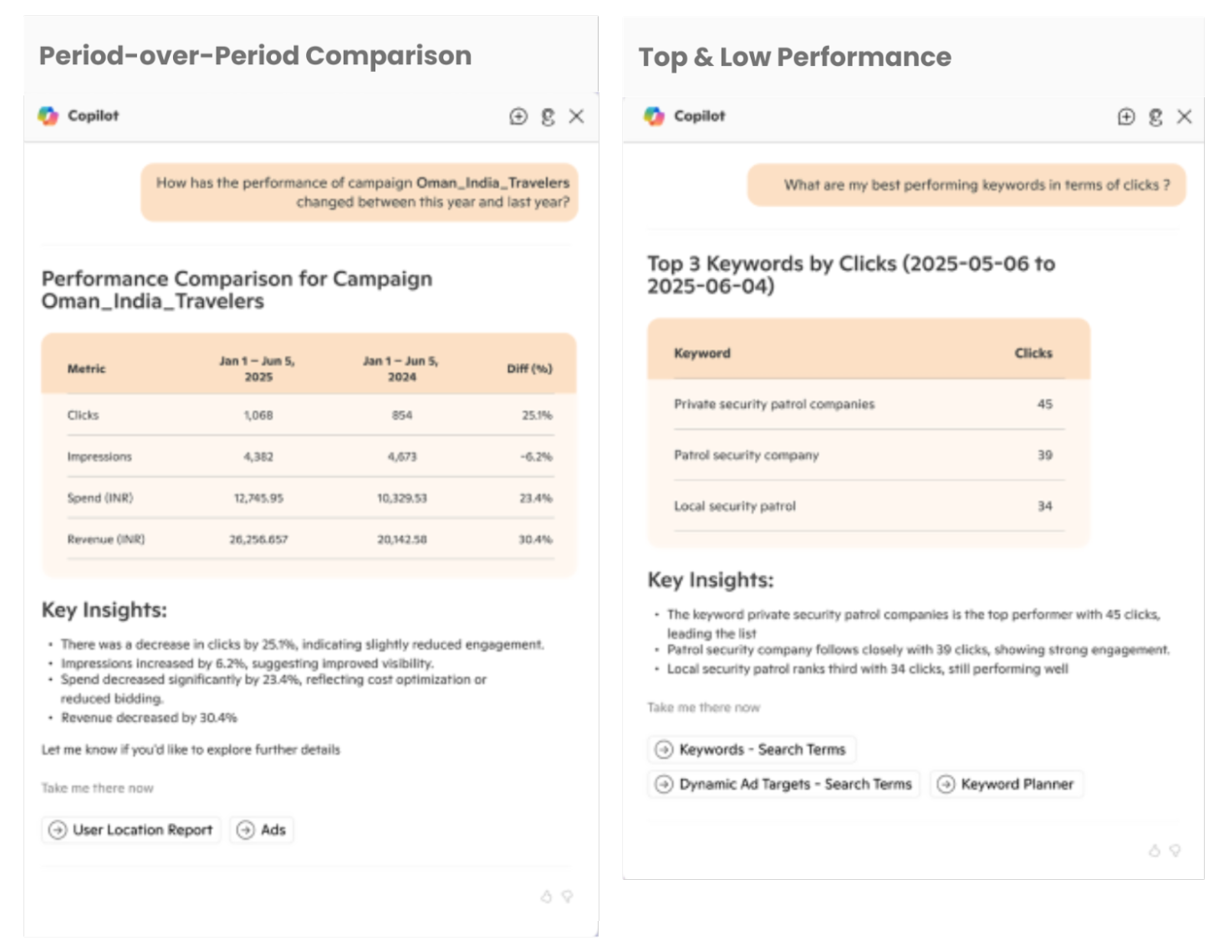Click the Copilot logo on the left panel
This screenshot has width=1224, height=941.
pyautogui.click(x=48, y=115)
